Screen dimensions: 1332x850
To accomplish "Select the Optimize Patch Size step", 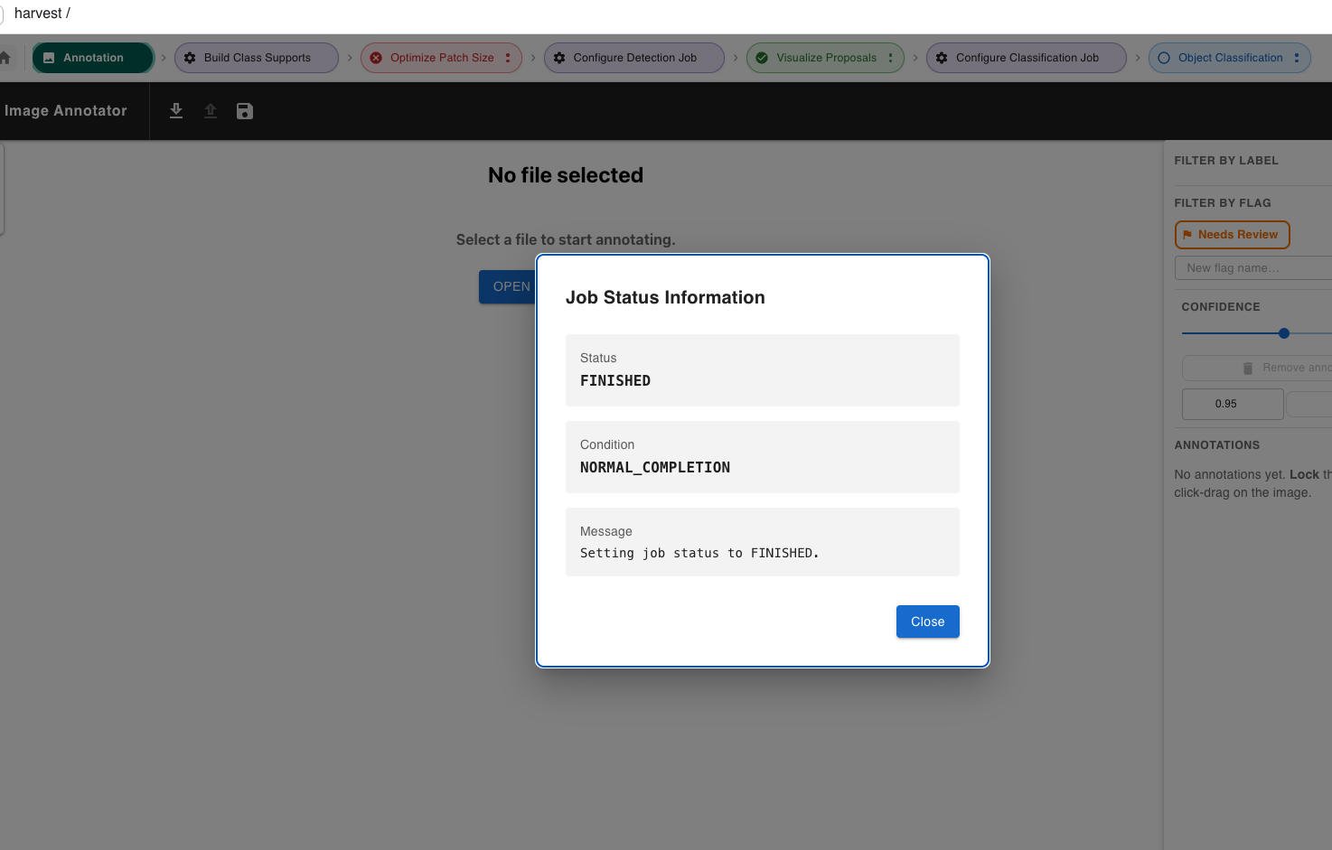I will point(441,58).
